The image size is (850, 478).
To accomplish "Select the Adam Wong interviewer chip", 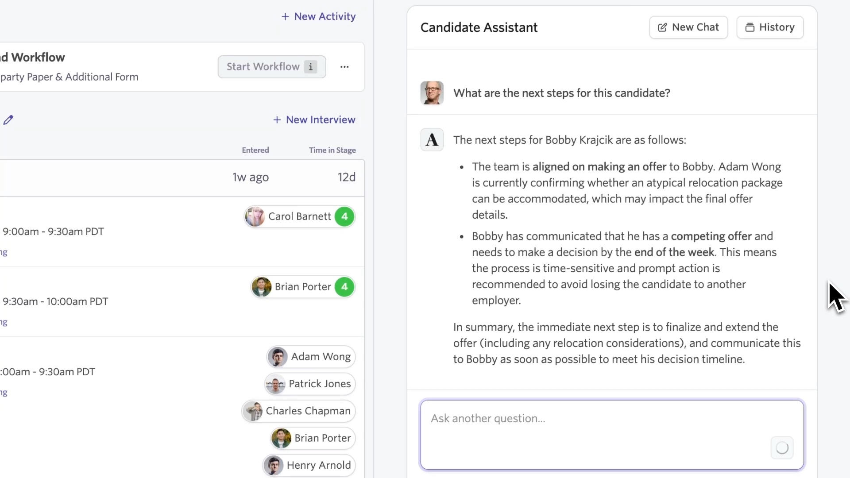I will click(x=311, y=357).
